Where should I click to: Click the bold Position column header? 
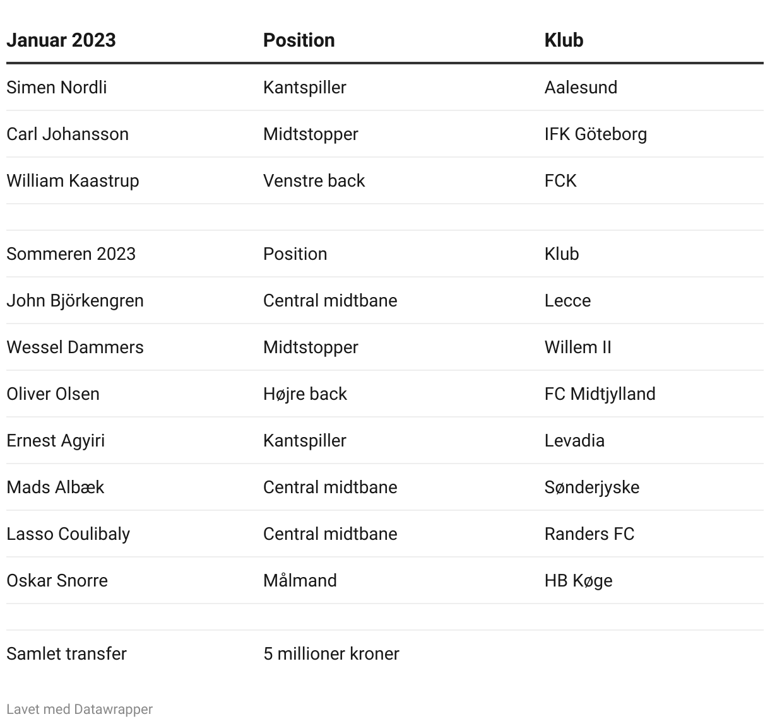coord(299,40)
